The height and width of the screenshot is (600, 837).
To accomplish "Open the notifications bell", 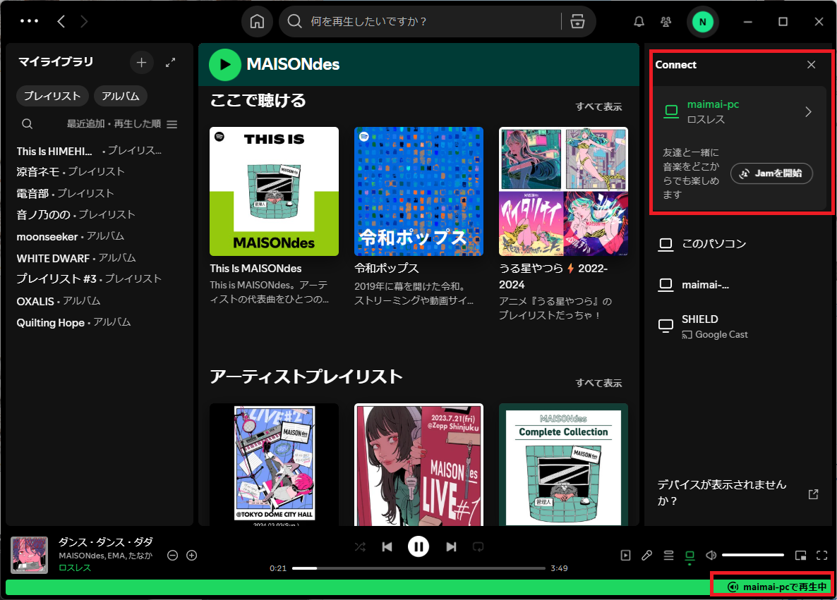I will coord(639,21).
